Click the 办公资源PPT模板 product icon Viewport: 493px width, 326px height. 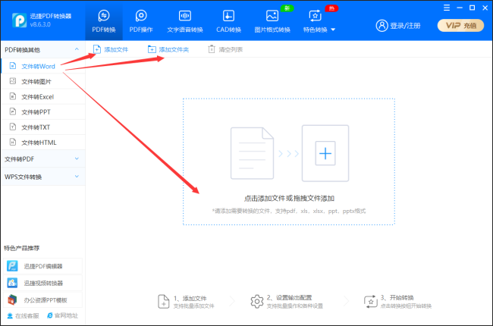pos(13,299)
